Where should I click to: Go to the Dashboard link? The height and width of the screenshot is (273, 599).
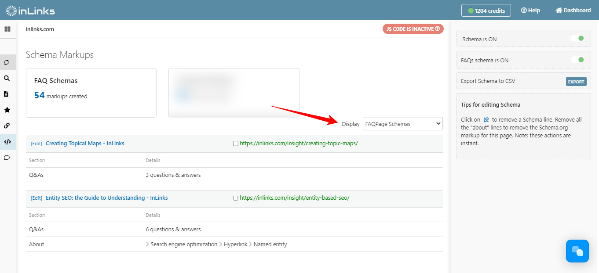pyautogui.click(x=573, y=10)
